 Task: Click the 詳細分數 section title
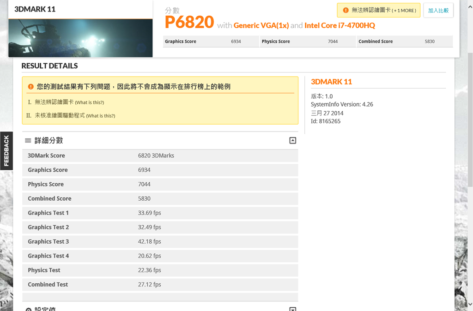(49, 140)
